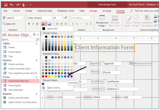This screenshot has height=110, width=160.
Task: Open the Database Tools tab
Action: coord(66,11)
